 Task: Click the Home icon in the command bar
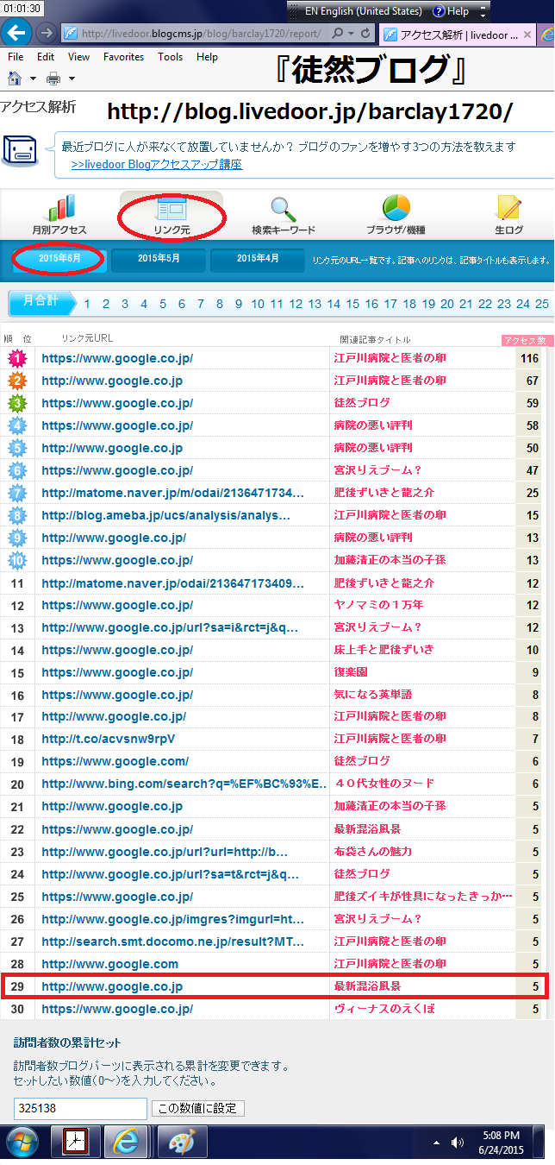tap(15, 78)
